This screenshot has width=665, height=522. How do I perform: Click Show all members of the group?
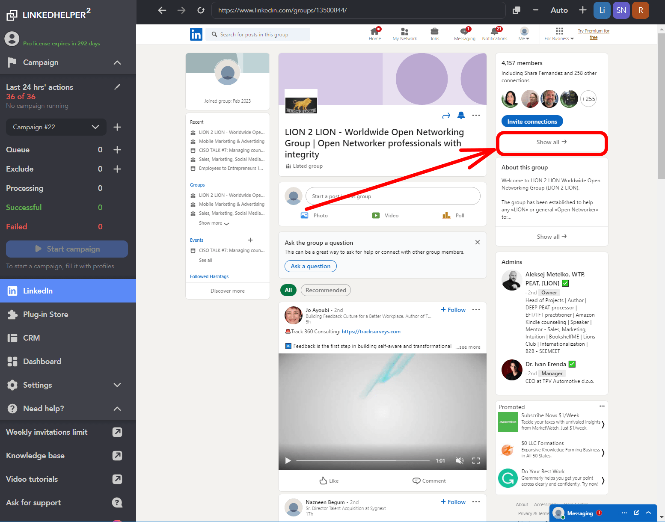tap(552, 142)
